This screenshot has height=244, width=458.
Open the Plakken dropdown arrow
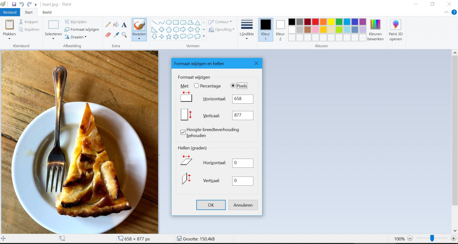[9, 39]
